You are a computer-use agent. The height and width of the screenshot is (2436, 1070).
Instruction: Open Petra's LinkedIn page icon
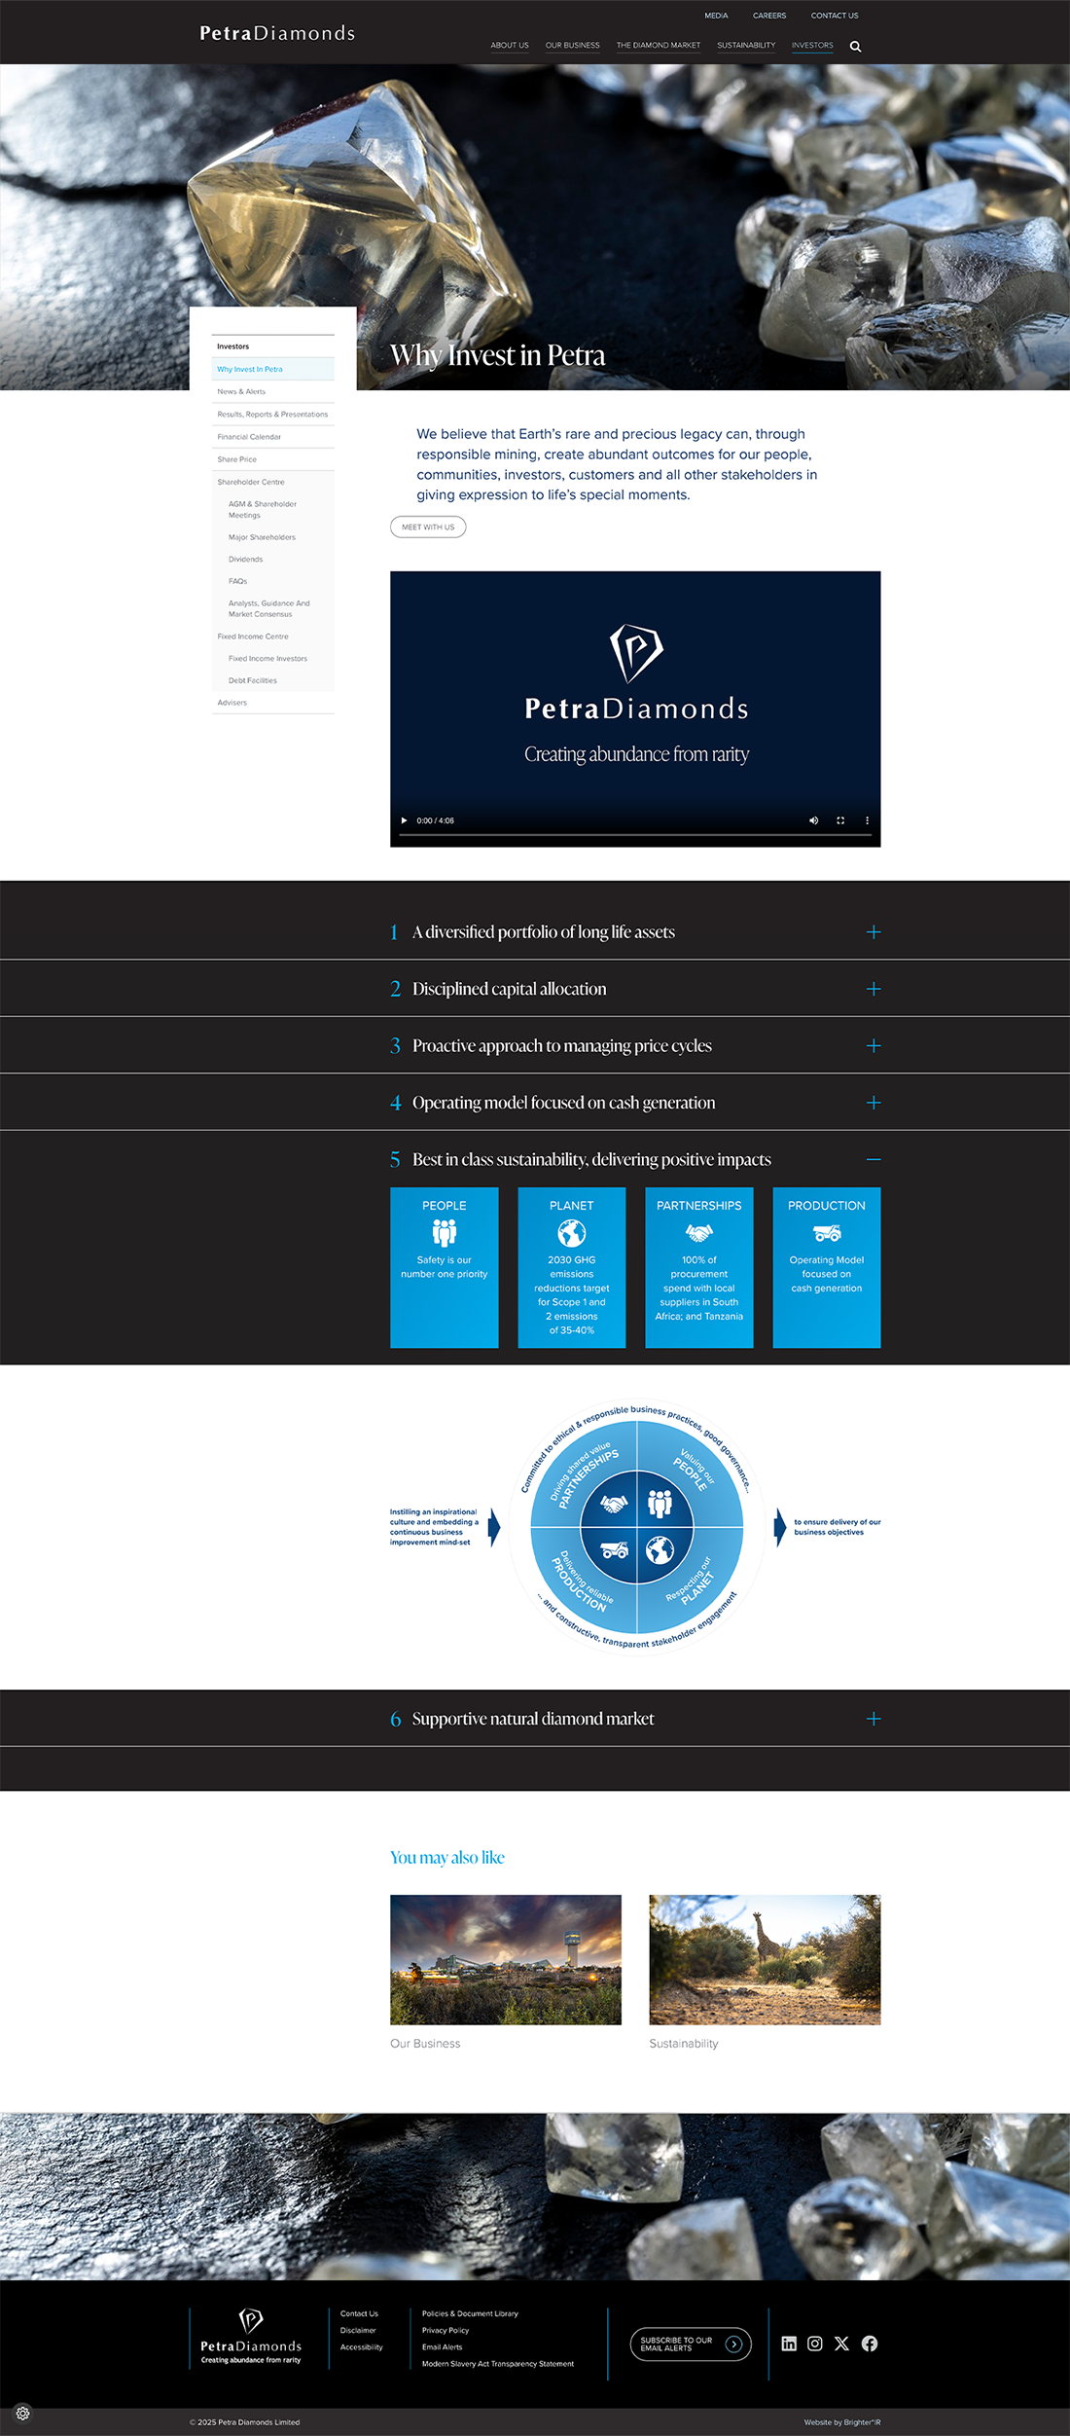point(789,2344)
